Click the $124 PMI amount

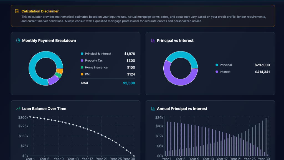[131, 74]
